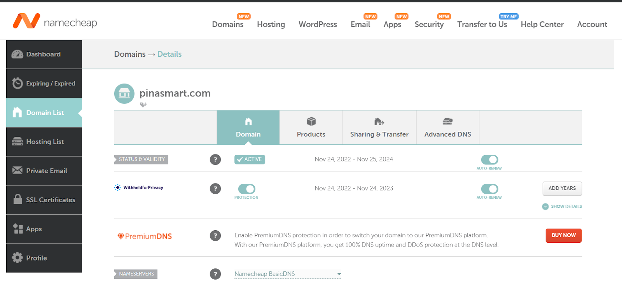This screenshot has width=622, height=287.
Task: Click the Products box icon
Action: pos(311,121)
